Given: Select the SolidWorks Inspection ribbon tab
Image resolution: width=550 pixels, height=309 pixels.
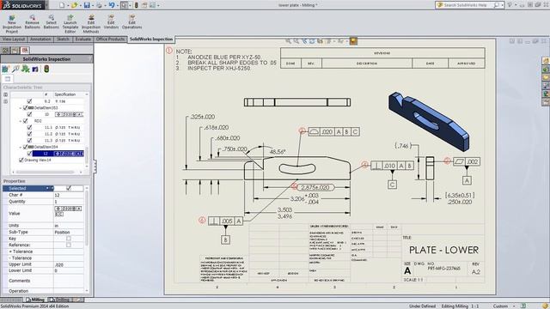Looking at the screenshot, I should pos(151,39).
